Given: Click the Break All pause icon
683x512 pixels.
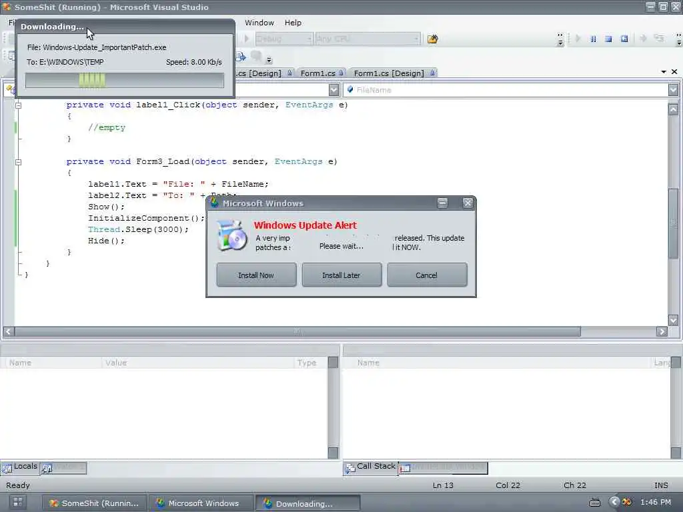Looking at the screenshot, I should tap(593, 39).
